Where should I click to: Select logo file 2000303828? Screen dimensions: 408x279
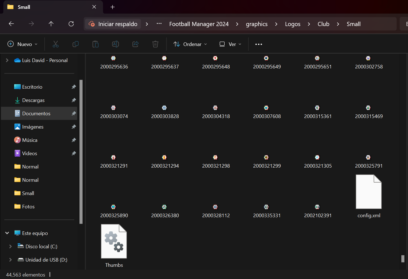165,112
